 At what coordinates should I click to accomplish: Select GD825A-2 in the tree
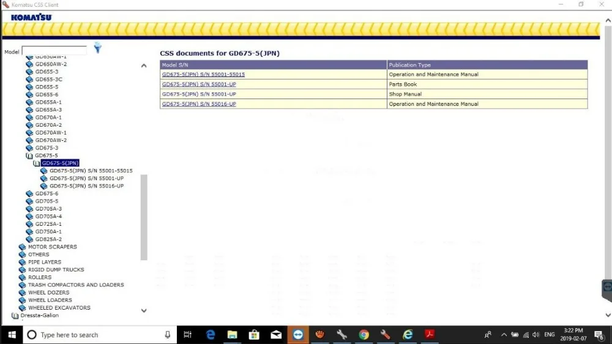[x=48, y=239]
